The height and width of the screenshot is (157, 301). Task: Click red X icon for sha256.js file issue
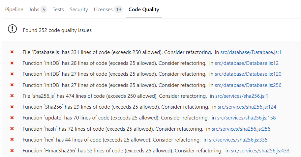(12, 96)
